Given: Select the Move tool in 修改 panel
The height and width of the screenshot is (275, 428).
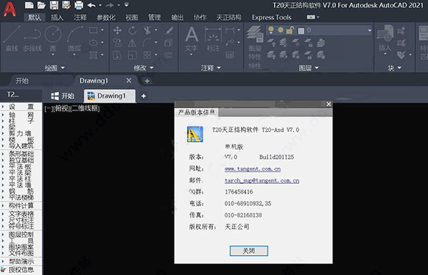Looking at the screenshot, I should point(118,30).
